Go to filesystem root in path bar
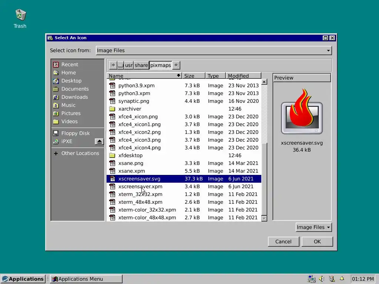Screen dimensions: 379x284 120,65
